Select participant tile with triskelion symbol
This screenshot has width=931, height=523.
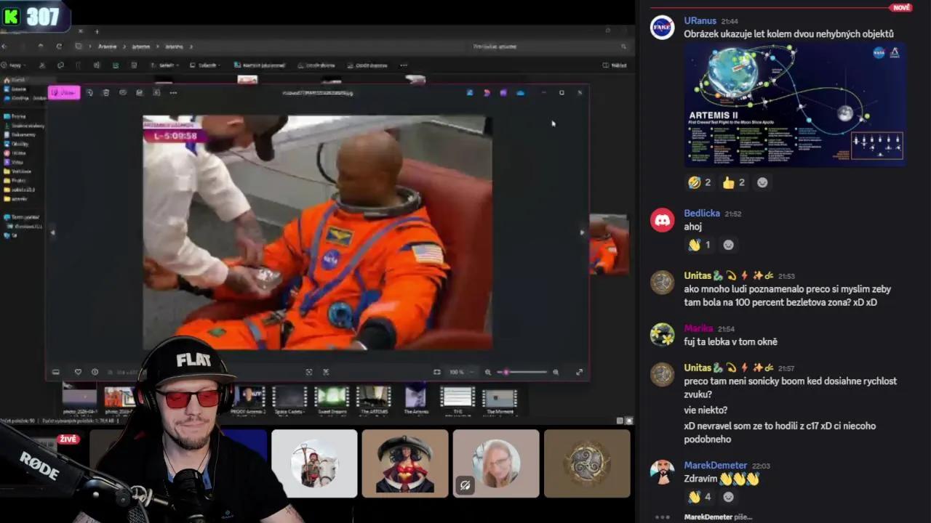click(587, 463)
